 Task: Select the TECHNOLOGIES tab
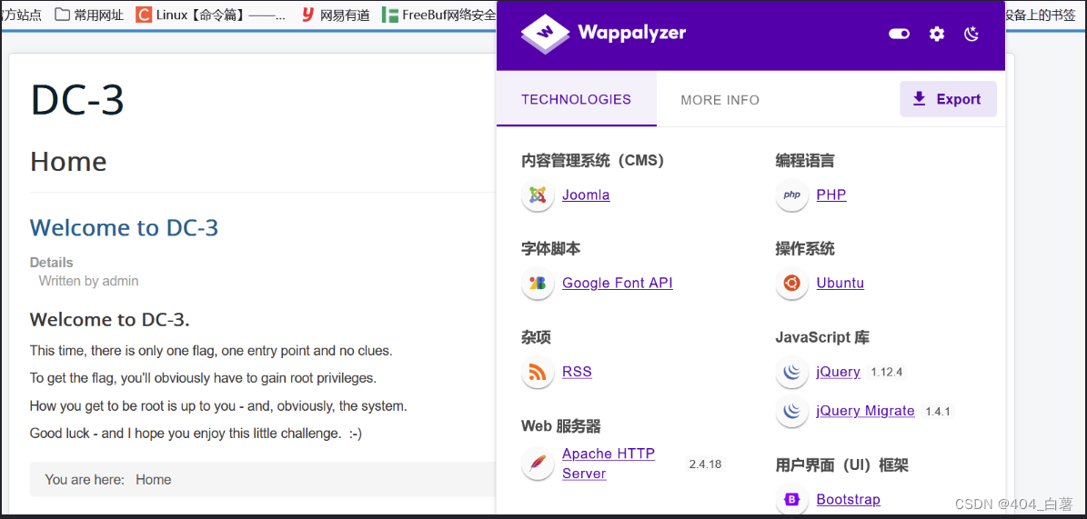pyautogui.click(x=576, y=99)
